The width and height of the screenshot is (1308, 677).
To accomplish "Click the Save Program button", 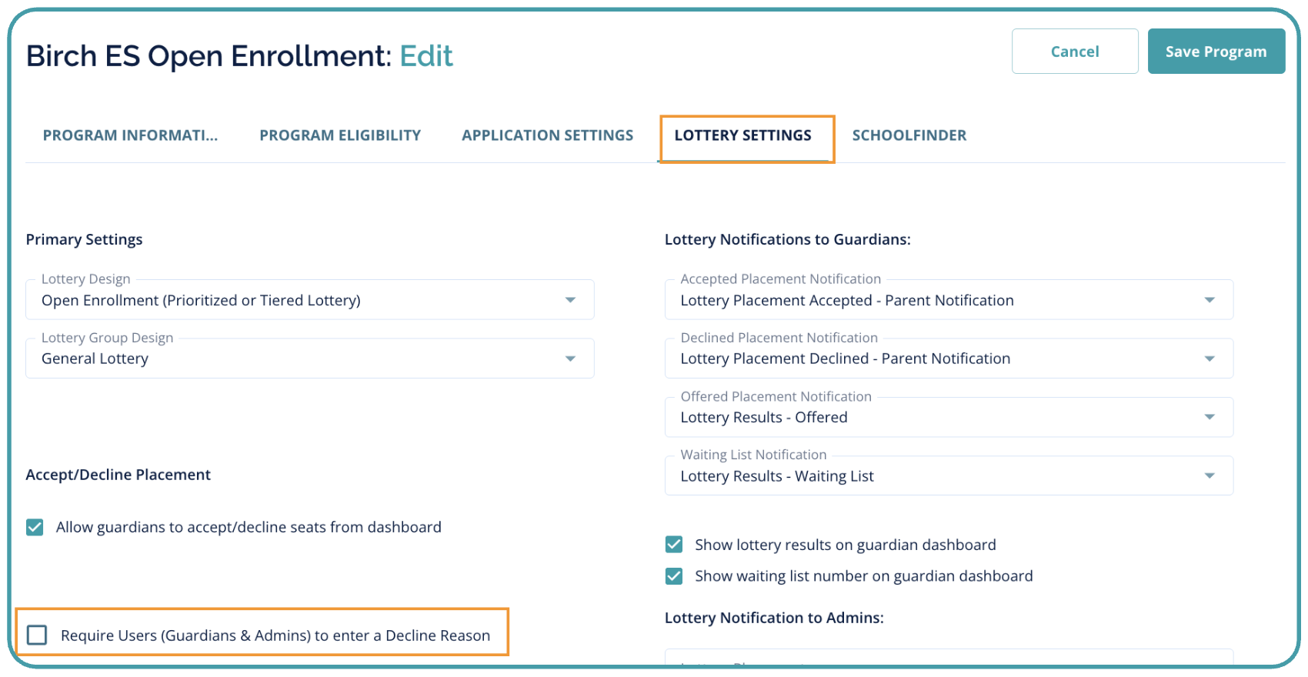I will point(1216,52).
